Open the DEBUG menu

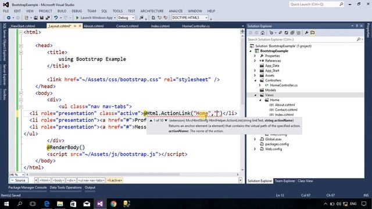[x=77, y=11]
